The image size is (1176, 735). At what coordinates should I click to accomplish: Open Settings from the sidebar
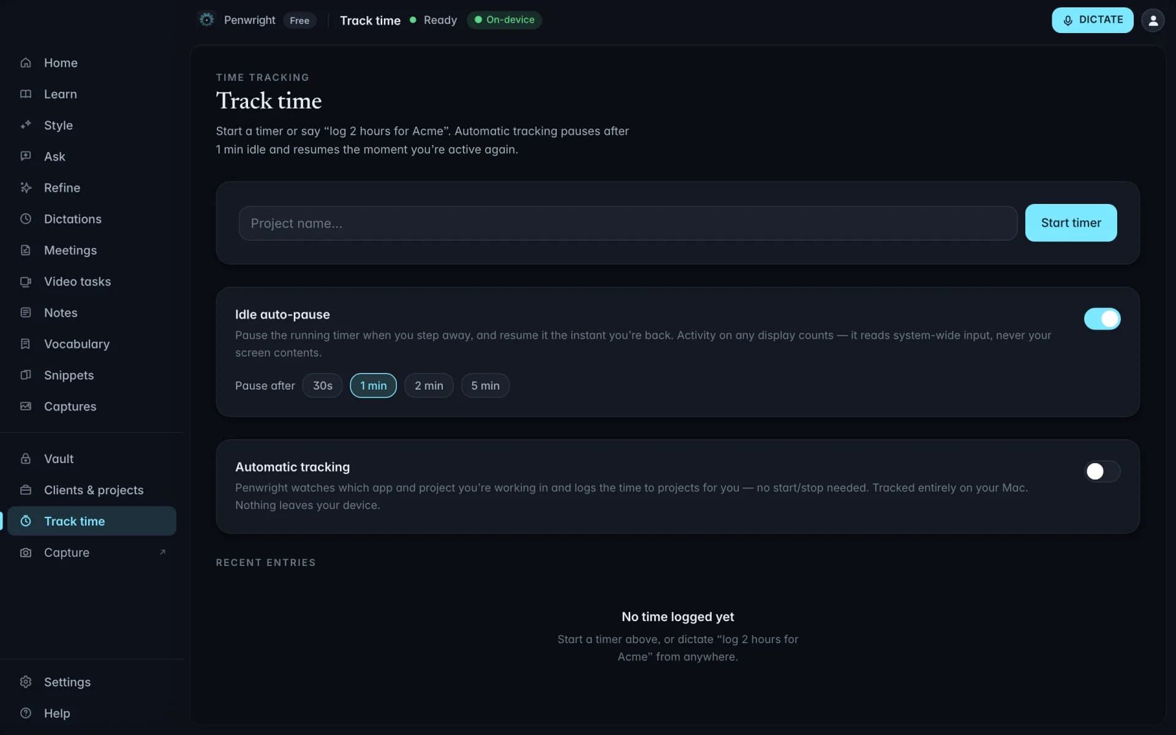92,682
